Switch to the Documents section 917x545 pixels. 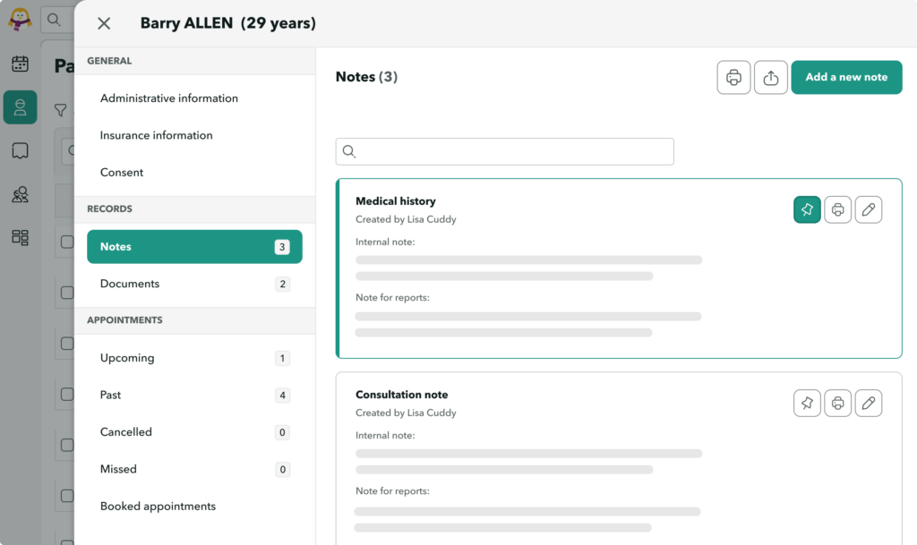click(x=130, y=284)
